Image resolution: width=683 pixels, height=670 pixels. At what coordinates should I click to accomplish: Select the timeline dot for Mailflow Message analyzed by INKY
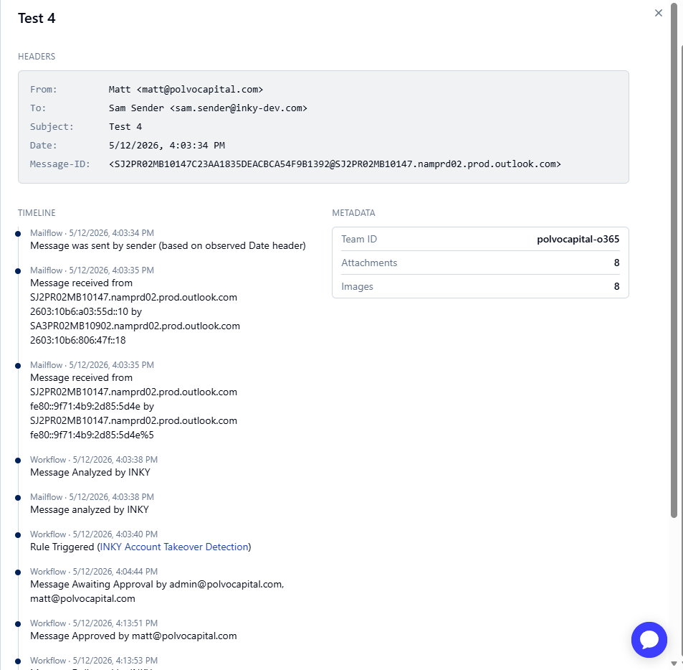coord(18,498)
